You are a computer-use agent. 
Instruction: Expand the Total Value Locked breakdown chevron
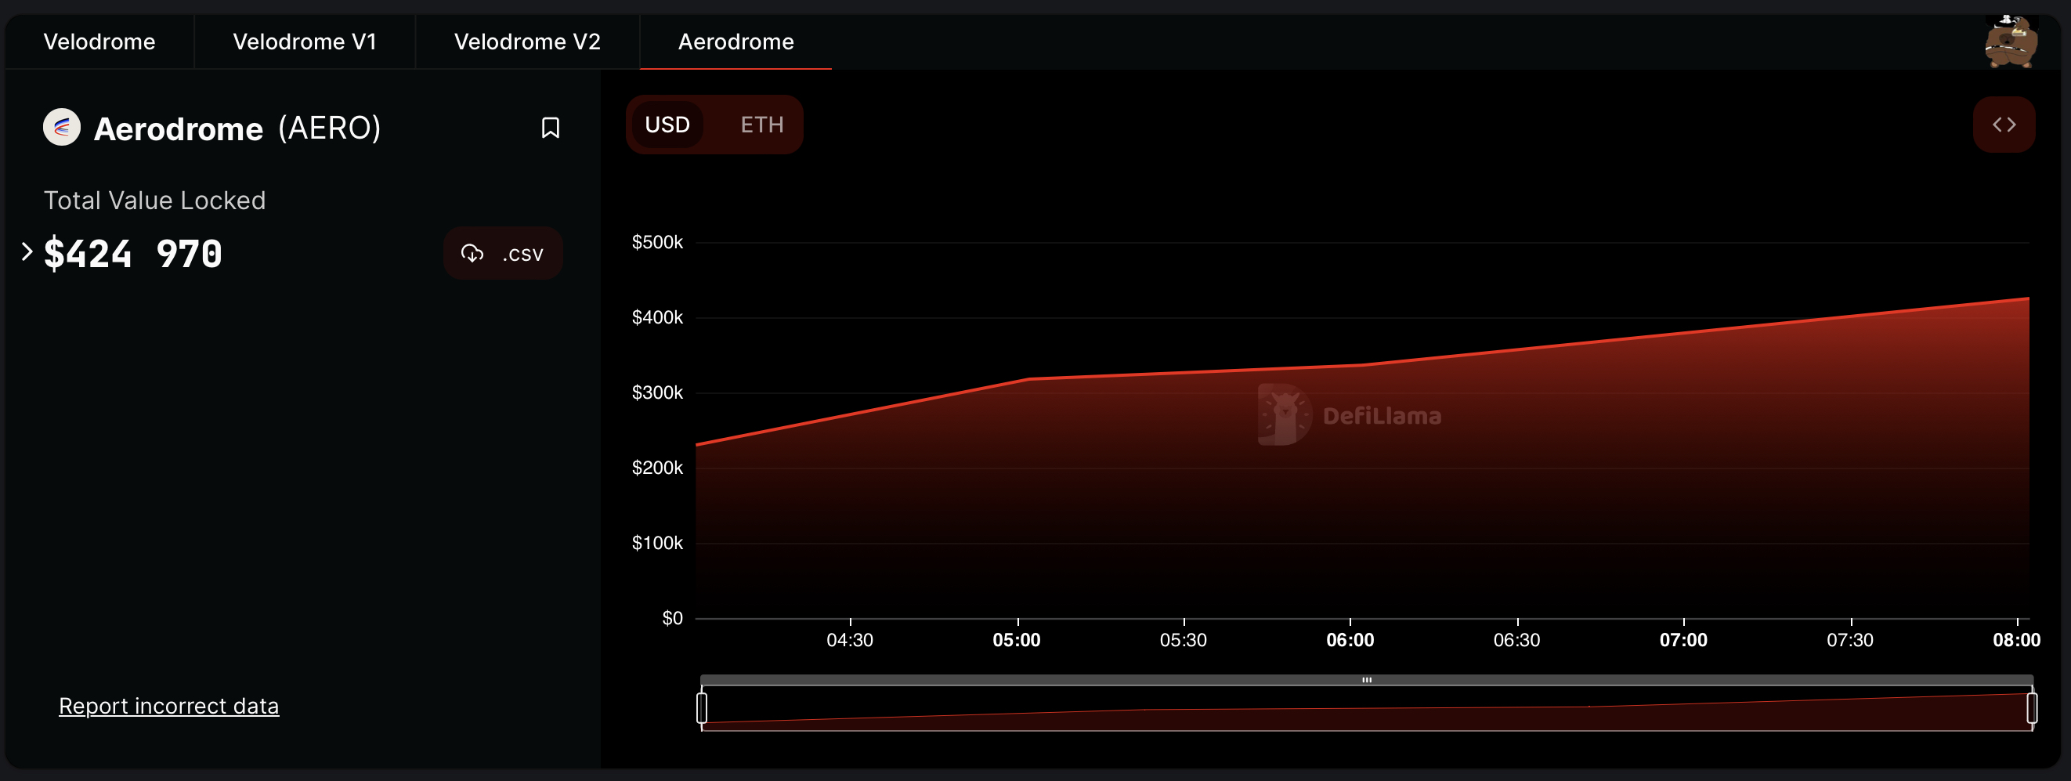click(x=27, y=251)
